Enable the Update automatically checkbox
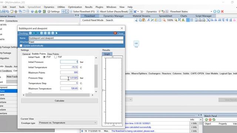The image size is (237, 133). (x=21, y=45)
